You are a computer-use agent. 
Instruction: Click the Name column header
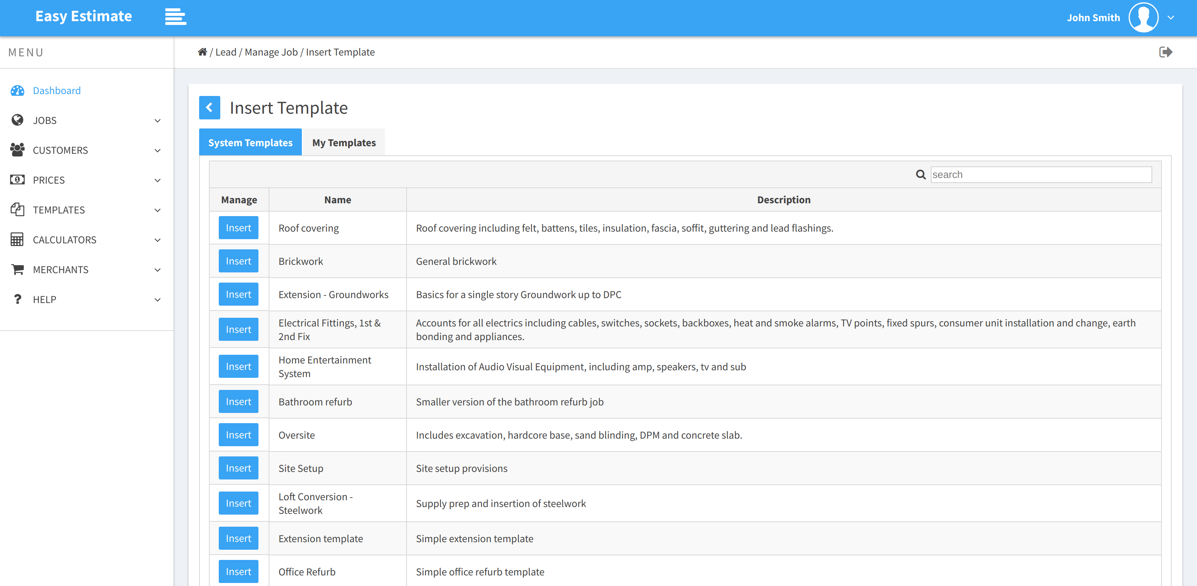(338, 200)
